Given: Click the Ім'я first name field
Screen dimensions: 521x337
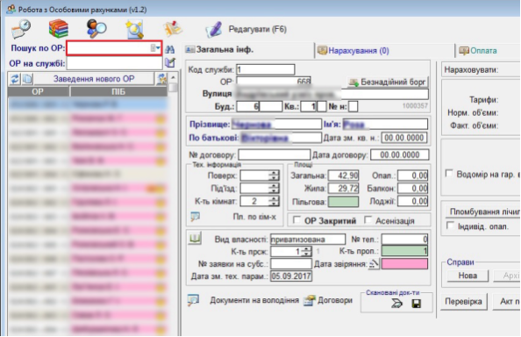Looking at the screenshot, I should (385, 125).
